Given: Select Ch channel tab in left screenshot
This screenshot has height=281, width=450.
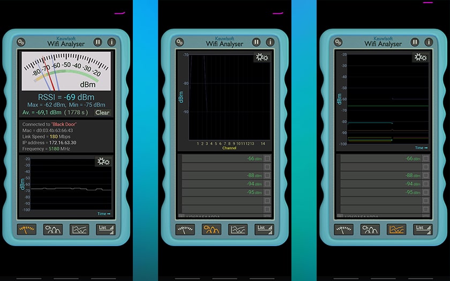Looking at the screenshot, I should pos(53,230).
